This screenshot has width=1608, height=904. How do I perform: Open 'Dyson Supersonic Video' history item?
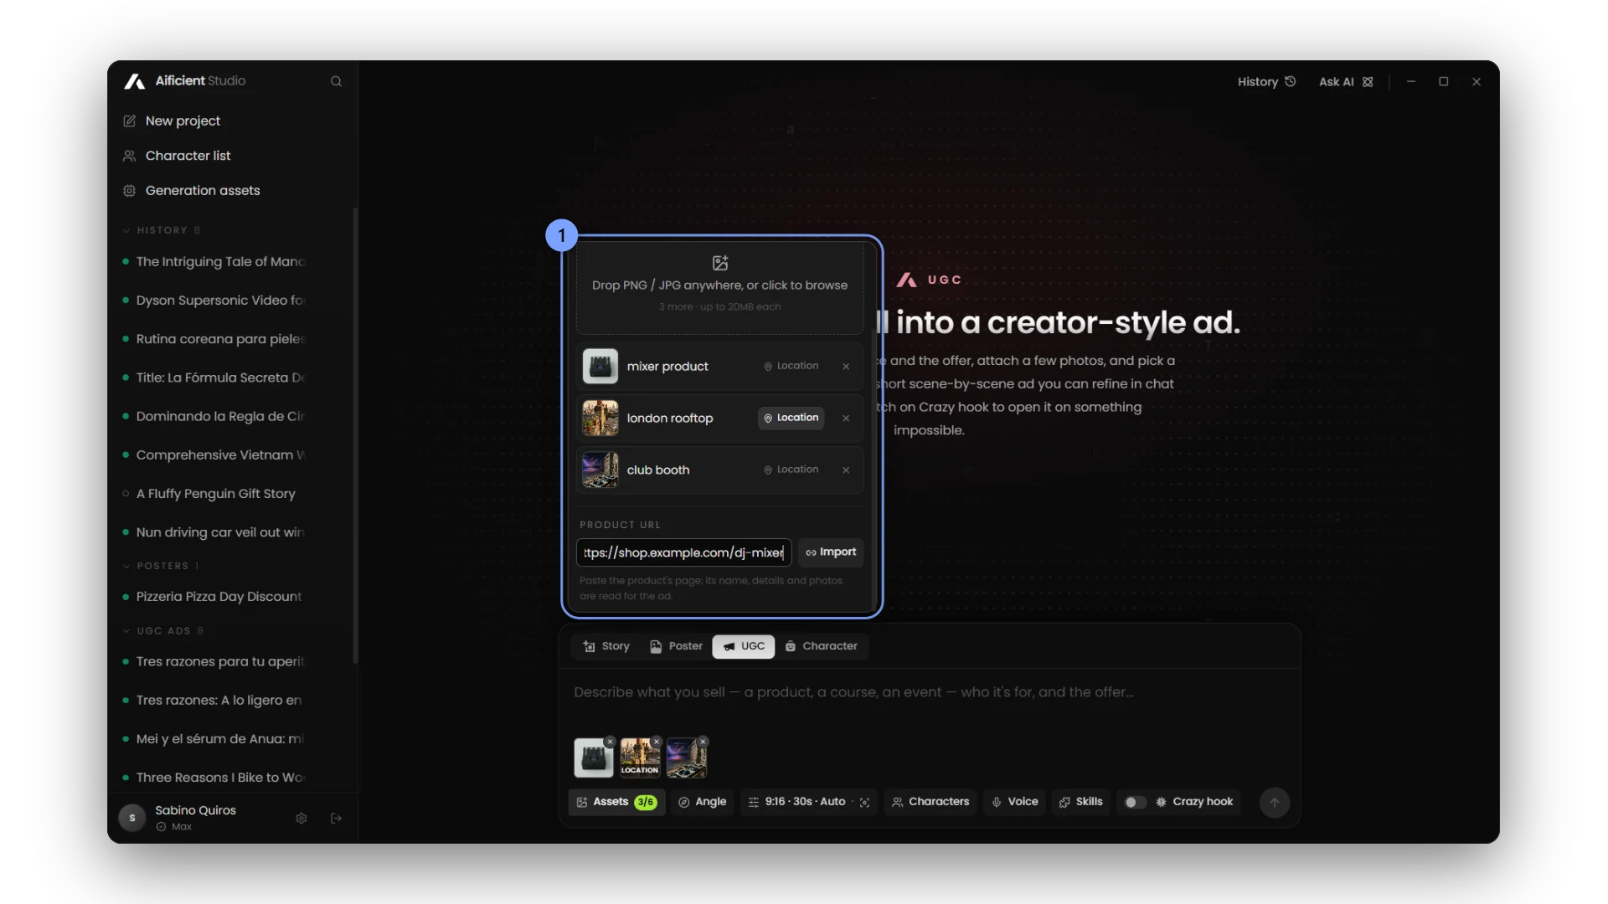[x=219, y=300]
